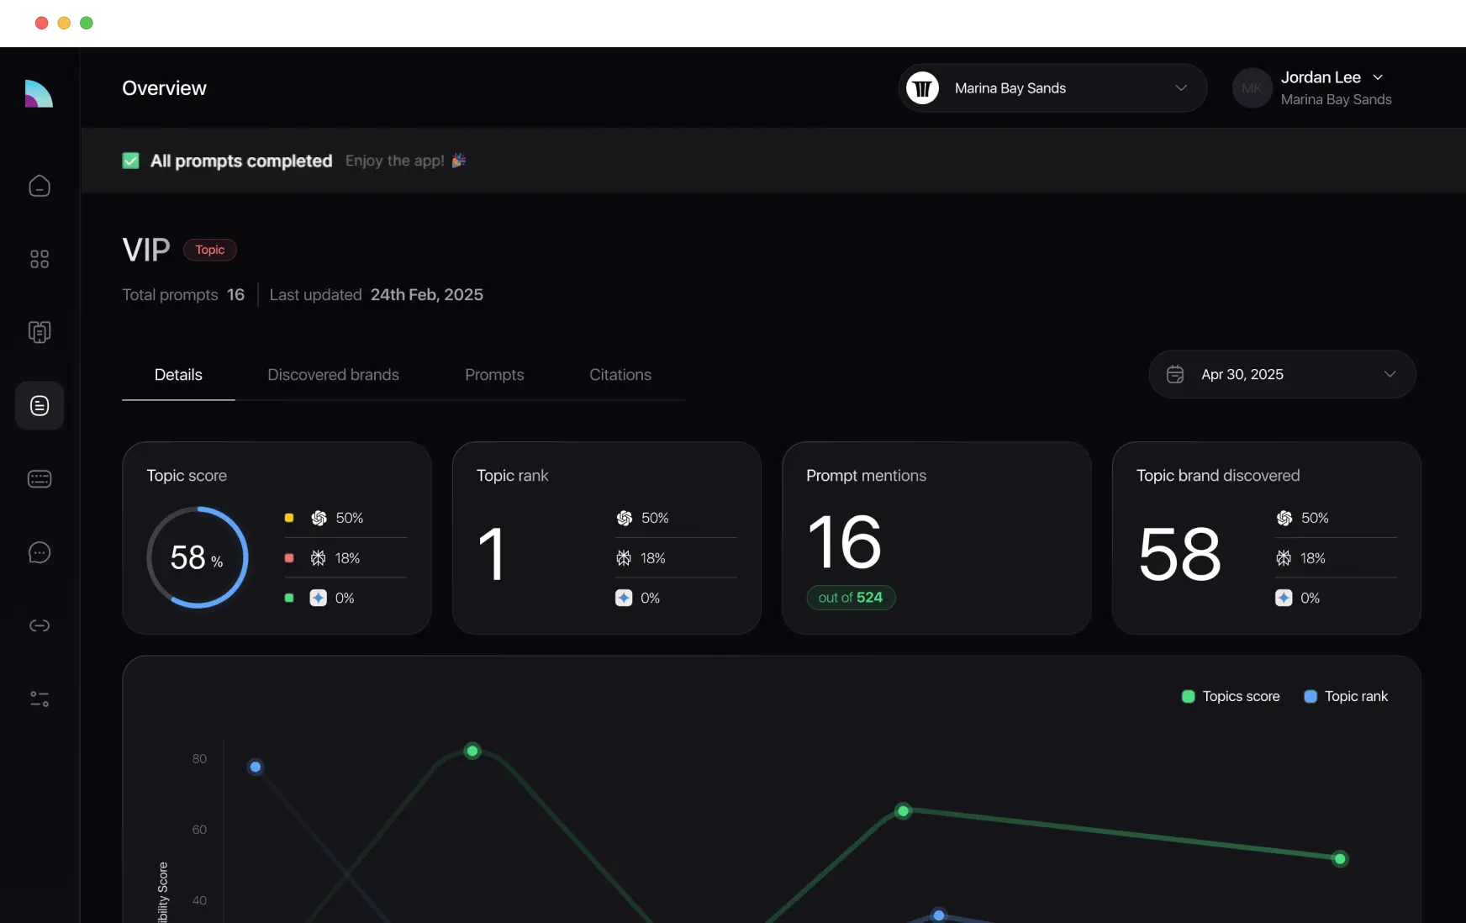Click the yellow swatch in Topic score
The height and width of the screenshot is (923, 1466).
coord(289,518)
